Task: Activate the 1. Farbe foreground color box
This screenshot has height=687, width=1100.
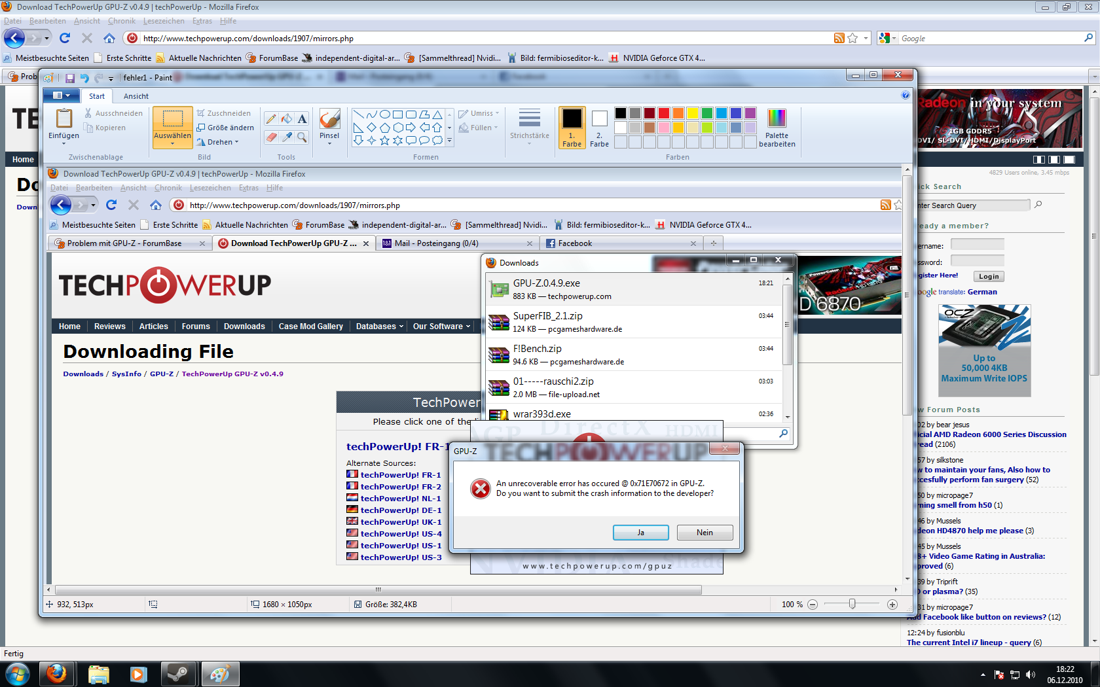Action: (x=572, y=128)
